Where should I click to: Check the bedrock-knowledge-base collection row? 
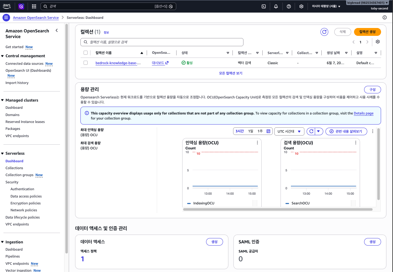(x=85, y=63)
